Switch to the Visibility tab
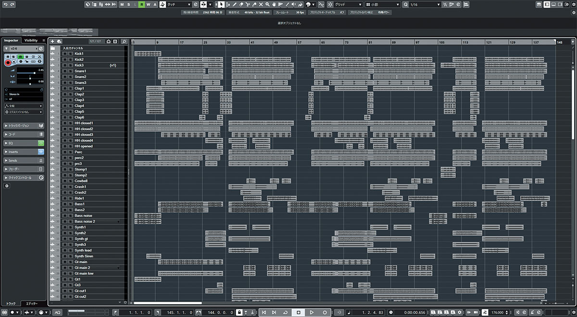Viewport: 577px width, 317px height. (31, 40)
